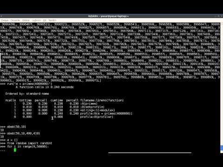
Task: Open the Uçbirim menu
Action: point(37,20)
